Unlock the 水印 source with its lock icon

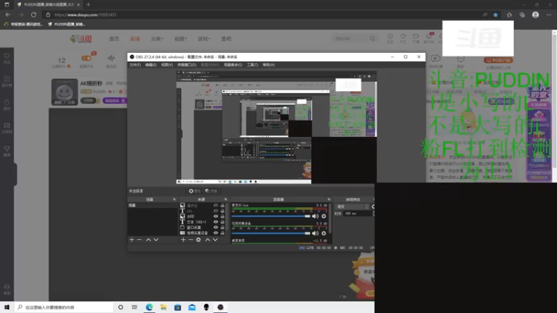pos(222,216)
